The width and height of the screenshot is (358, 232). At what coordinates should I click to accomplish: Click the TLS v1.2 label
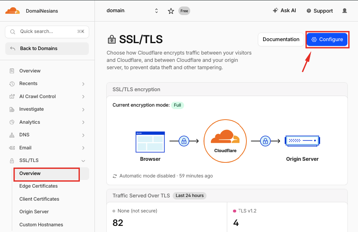click(x=247, y=211)
